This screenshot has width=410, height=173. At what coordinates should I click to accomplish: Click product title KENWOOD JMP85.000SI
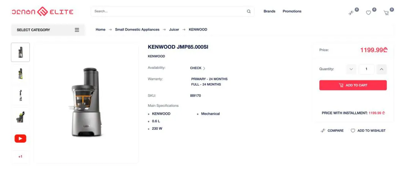point(178,47)
